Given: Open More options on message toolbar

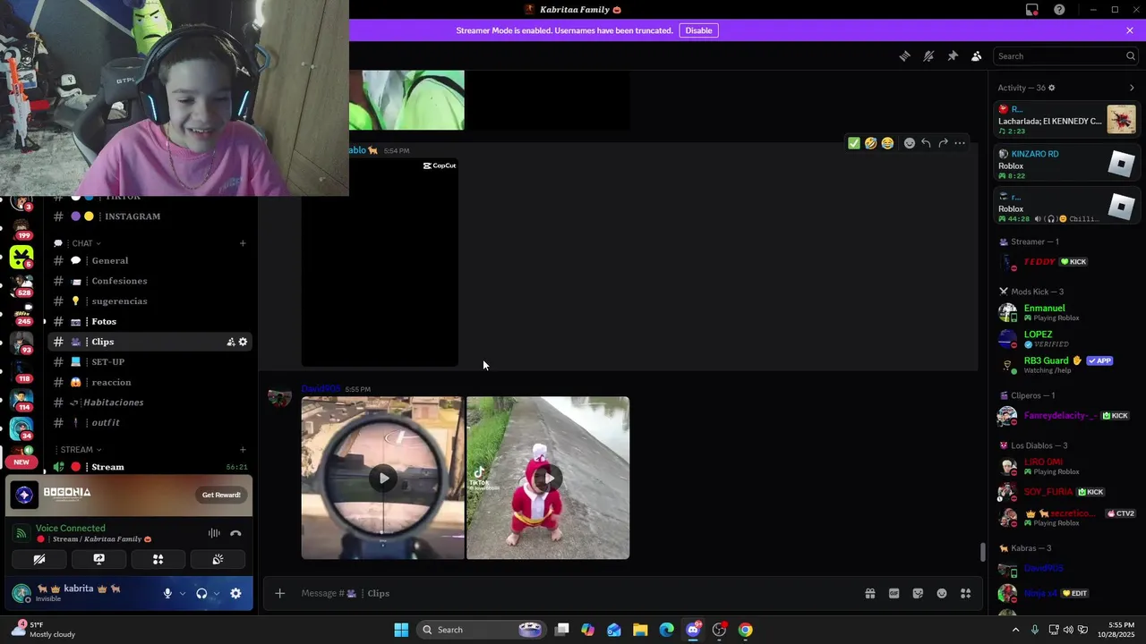Looking at the screenshot, I should pos(960,143).
